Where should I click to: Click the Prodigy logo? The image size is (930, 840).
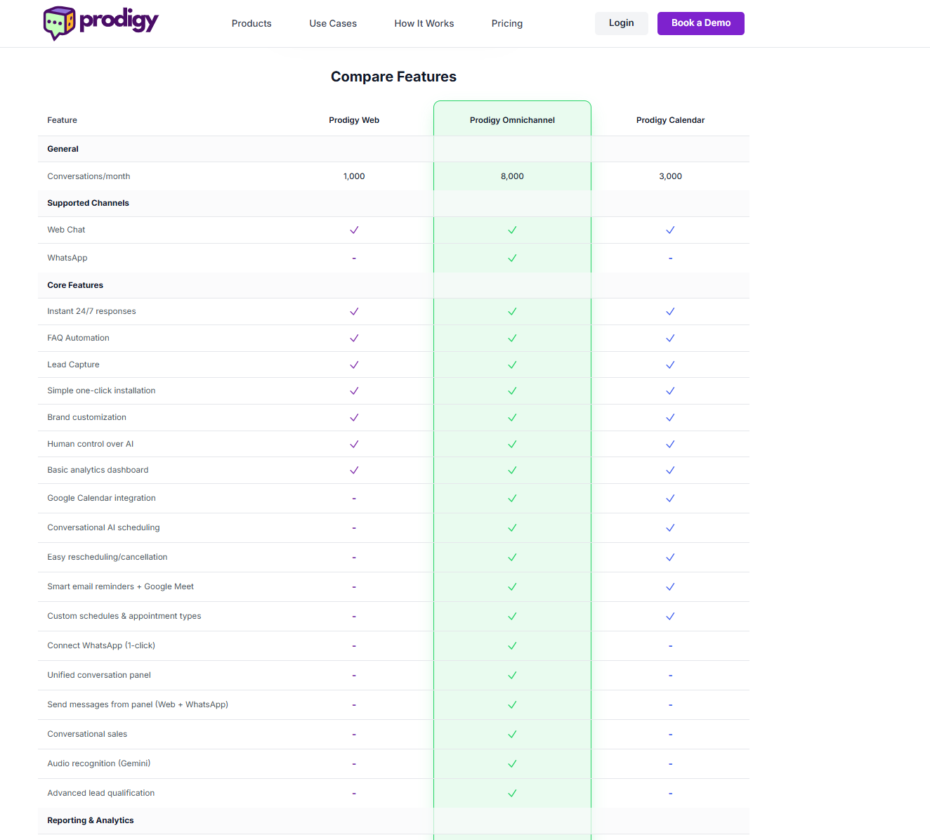pos(101,23)
